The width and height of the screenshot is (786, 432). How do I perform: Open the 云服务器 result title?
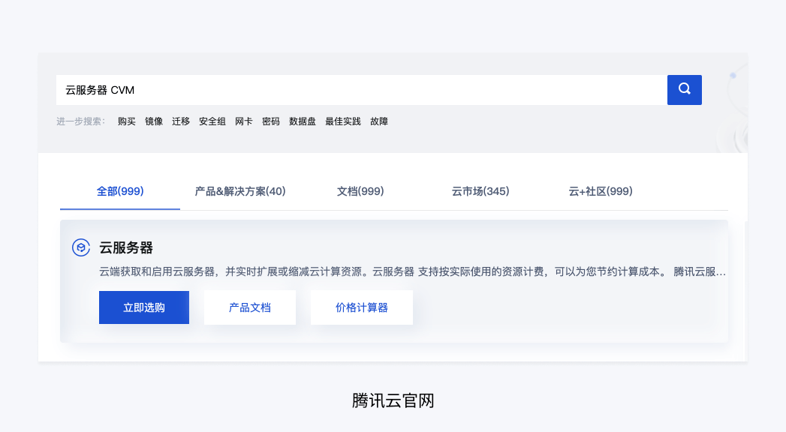(x=126, y=247)
